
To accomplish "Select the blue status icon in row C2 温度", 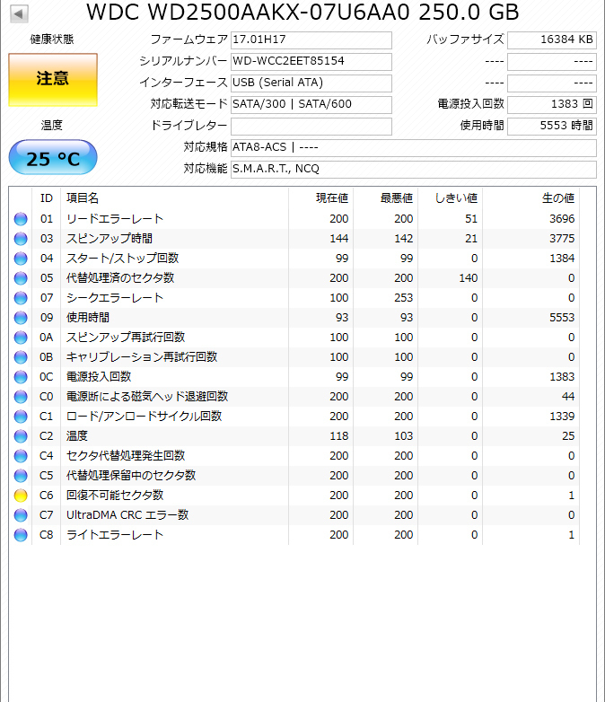I will point(21,436).
